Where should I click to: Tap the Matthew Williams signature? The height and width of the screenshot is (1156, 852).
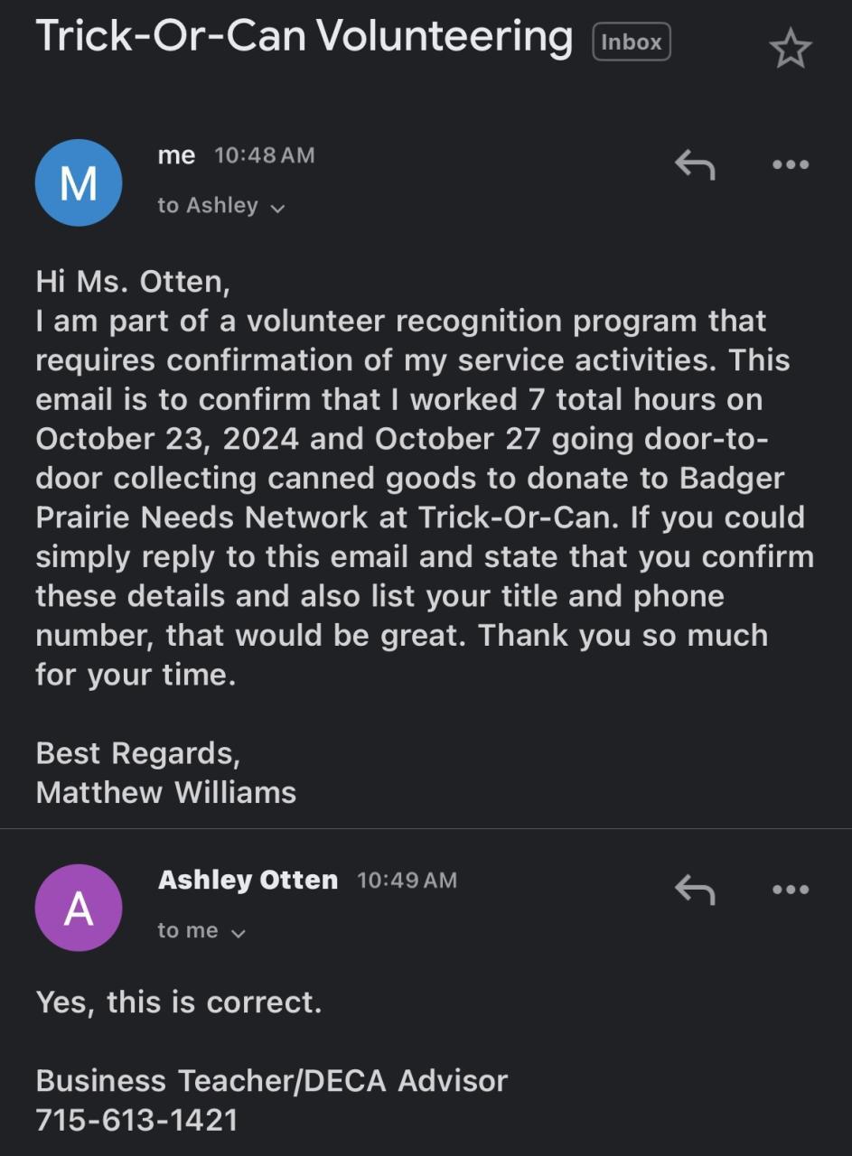click(x=166, y=792)
